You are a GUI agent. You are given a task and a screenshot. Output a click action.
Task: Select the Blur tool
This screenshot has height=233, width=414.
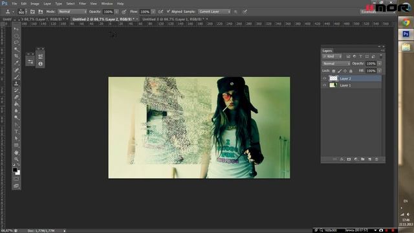[x=16, y=111]
